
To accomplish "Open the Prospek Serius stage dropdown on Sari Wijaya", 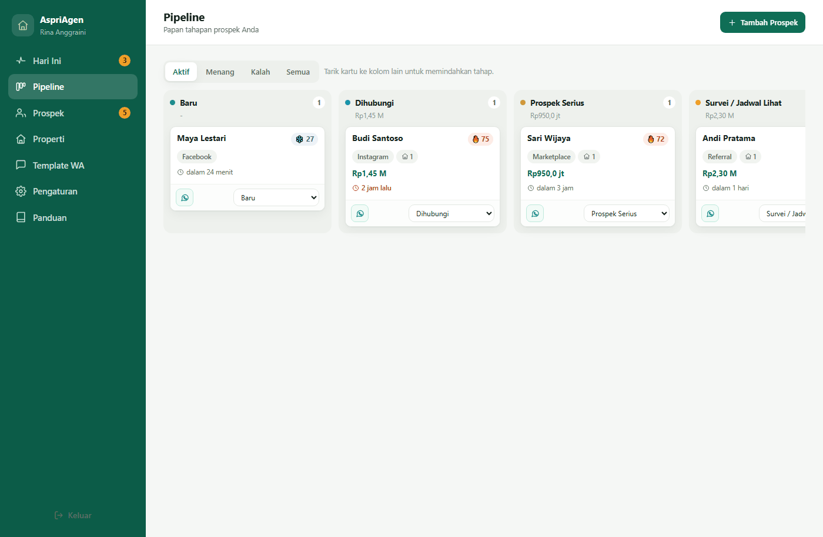I will coord(627,213).
